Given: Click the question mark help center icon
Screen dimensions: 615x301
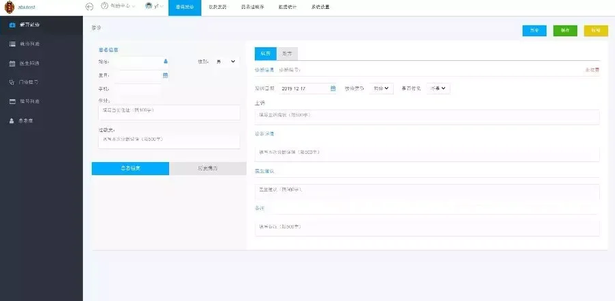Looking at the screenshot, I should pos(104,6).
